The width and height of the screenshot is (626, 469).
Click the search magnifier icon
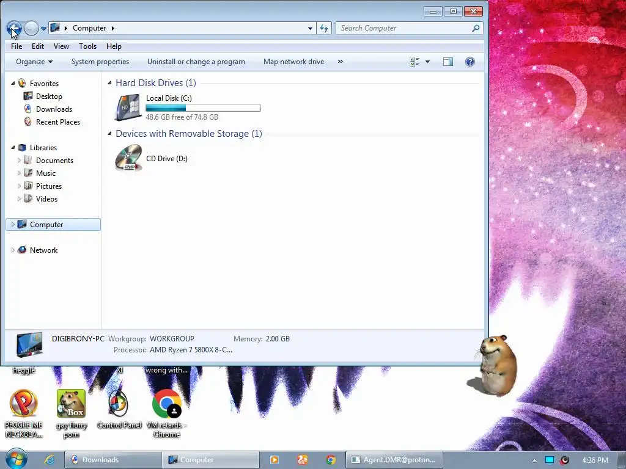(x=476, y=28)
